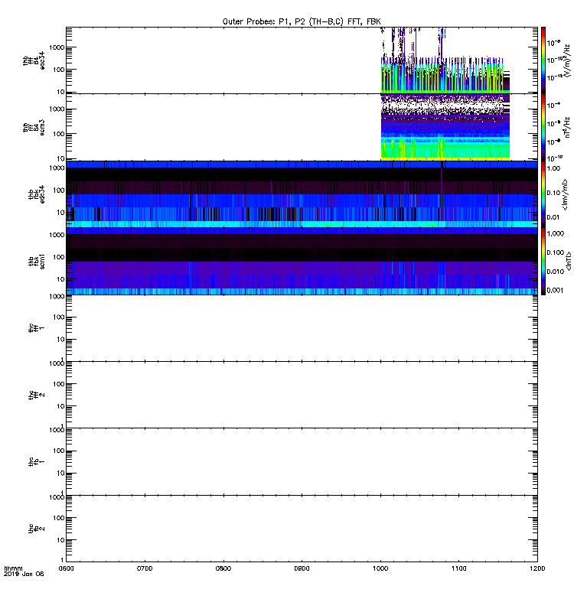Click the 0.100 value on the <|nT|> color bar
574x612 pixels.
(556, 252)
